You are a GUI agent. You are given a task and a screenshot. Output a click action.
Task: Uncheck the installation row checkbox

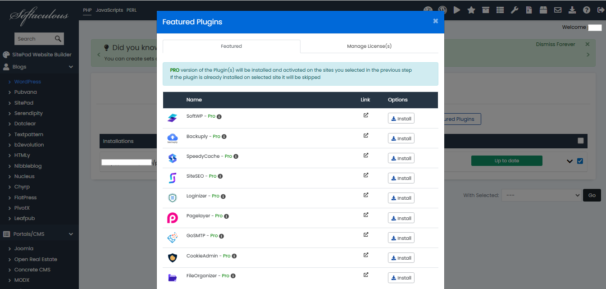pyautogui.click(x=580, y=161)
